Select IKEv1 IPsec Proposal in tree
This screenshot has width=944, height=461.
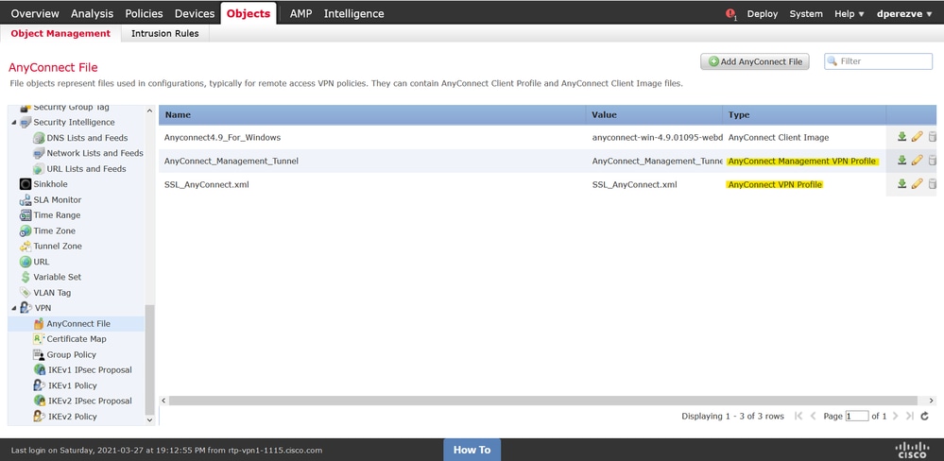coord(90,369)
